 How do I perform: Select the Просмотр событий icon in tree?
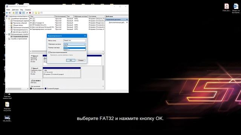pyautogui.click(x=12, y=23)
